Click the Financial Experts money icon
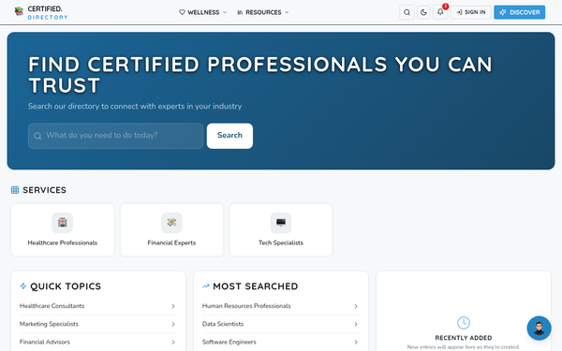562x351 pixels. (171, 223)
